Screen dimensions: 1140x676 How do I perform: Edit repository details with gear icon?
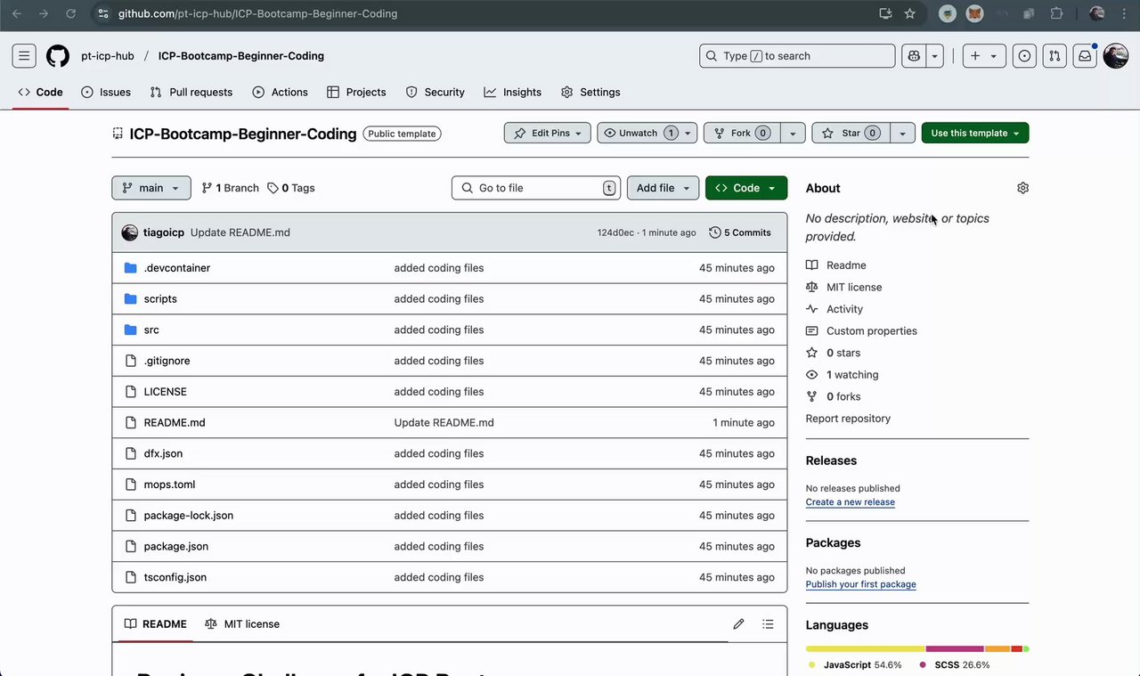pos(1022,188)
